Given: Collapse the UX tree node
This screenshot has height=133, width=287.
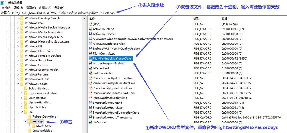Looking at the screenshot, I should (22, 112).
